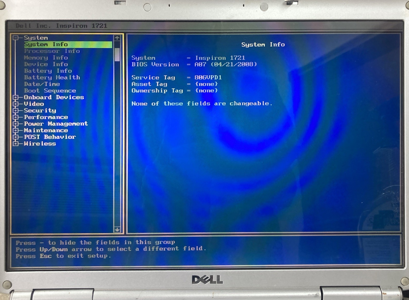
Task: Click the 'Press - to hide the fields' hint
Action: pos(95,242)
